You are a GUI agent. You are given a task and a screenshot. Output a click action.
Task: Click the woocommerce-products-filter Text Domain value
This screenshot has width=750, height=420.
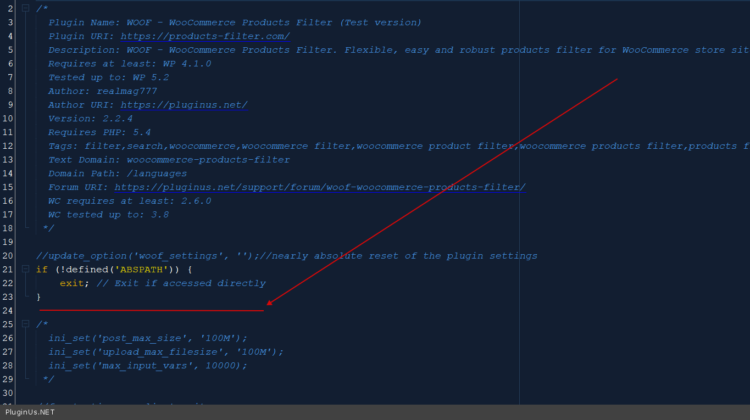208,160
